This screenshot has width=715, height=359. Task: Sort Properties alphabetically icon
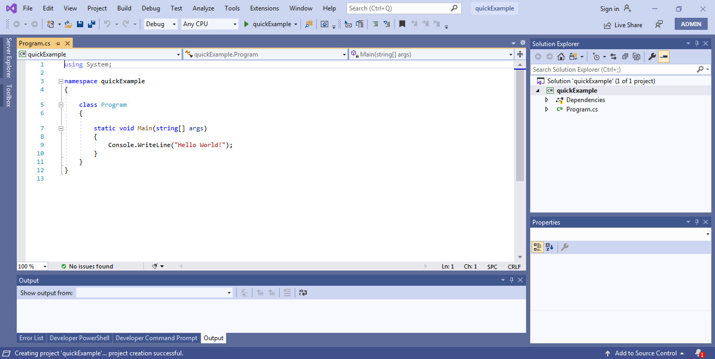(x=550, y=247)
